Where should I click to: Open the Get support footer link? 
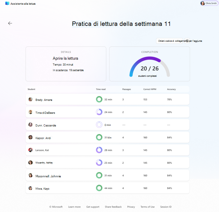coord(93,207)
